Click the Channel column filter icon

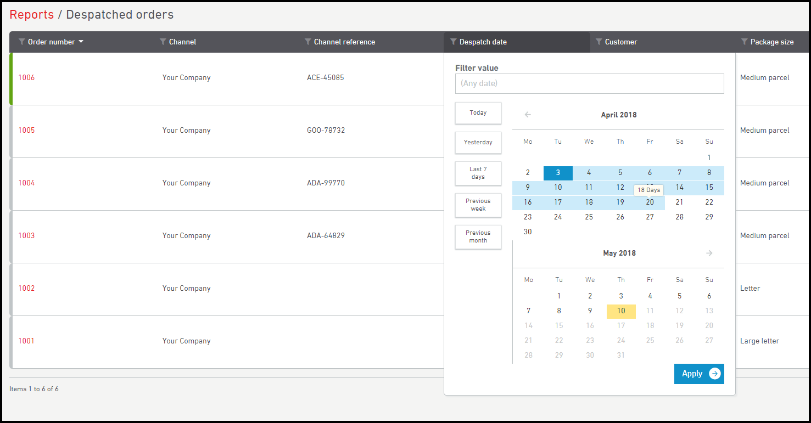(163, 42)
